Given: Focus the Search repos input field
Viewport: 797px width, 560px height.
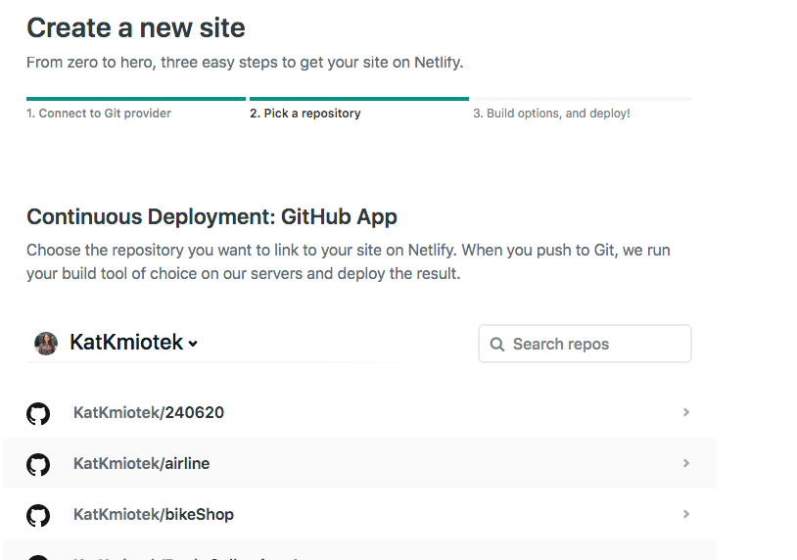Looking at the screenshot, I should [585, 344].
